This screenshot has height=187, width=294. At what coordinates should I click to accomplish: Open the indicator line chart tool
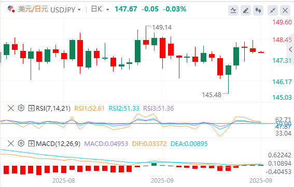pyautogui.click(x=233, y=10)
